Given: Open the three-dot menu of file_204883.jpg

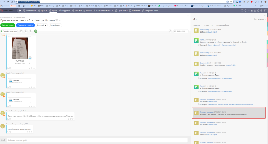Looking at the screenshot, I should point(30,63).
